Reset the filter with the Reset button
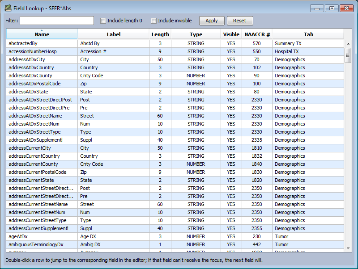358x269 pixels. point(240,21)
